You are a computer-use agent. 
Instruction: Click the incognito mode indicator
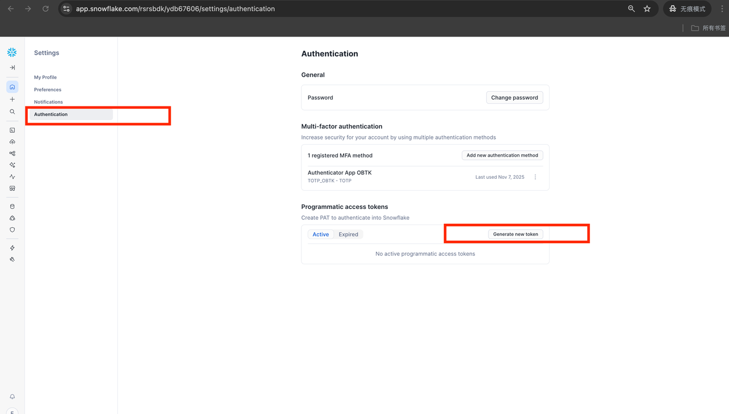point(687,9)
